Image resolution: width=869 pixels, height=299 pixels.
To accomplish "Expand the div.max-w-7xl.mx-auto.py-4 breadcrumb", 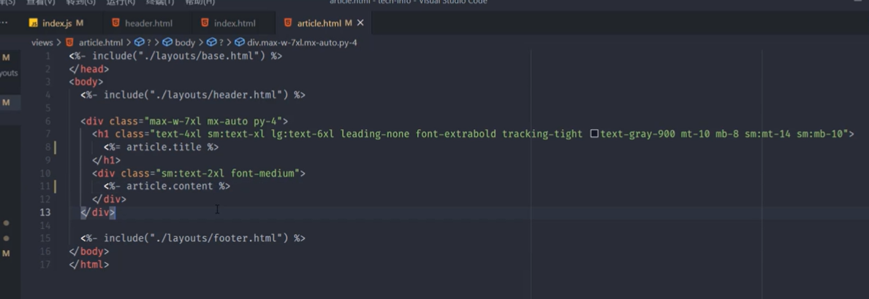I will pyautogui.click(x=302, y=42).
